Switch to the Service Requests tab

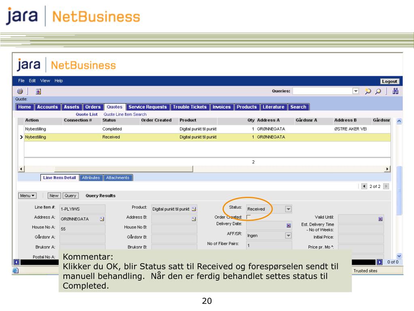148,107
